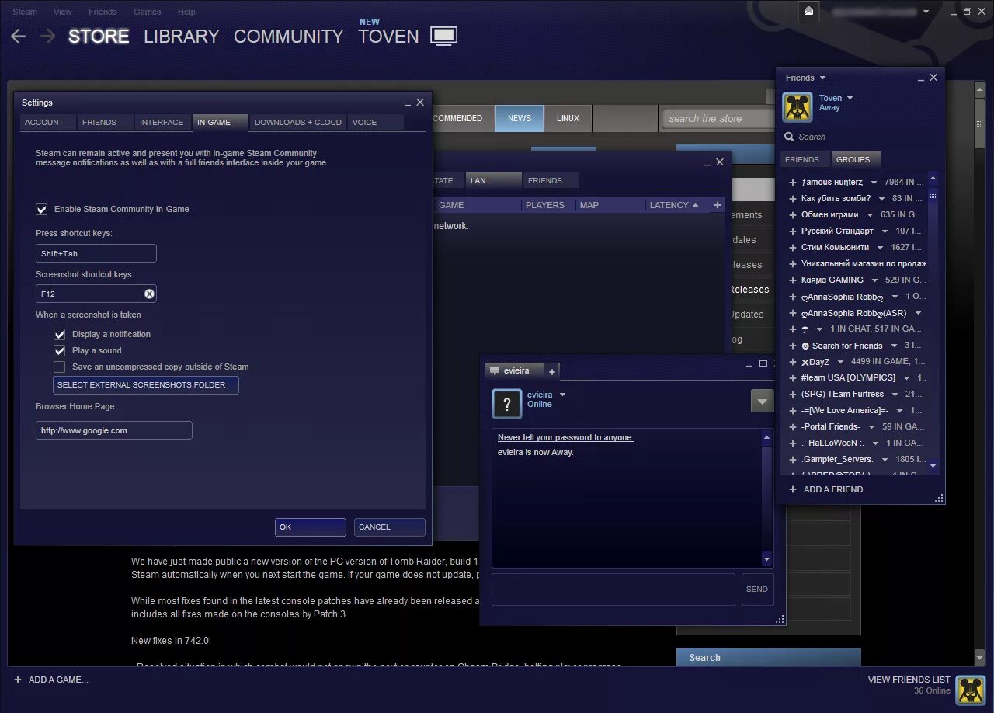
Task: Click View Friends List link
Action: [909, 680]
